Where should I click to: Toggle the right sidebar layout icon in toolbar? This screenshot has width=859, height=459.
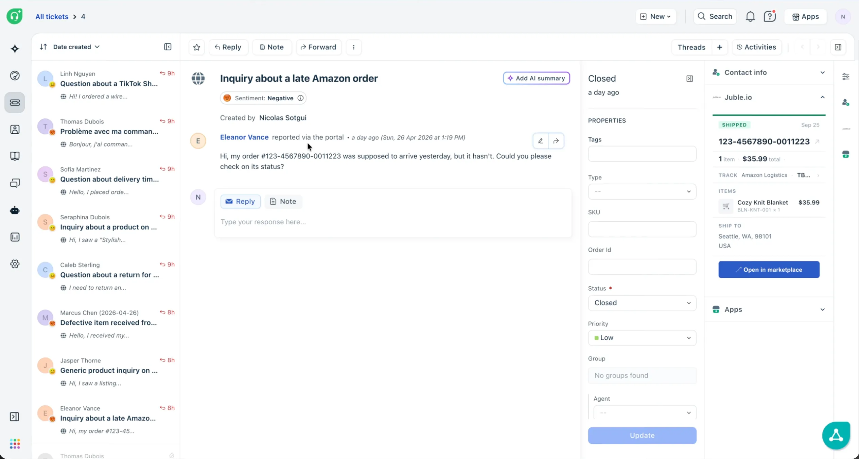pyautogui.click(x=838, y=47)
